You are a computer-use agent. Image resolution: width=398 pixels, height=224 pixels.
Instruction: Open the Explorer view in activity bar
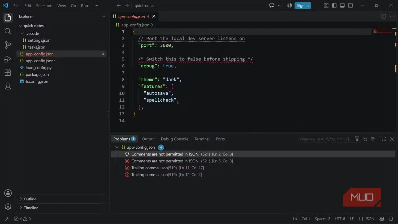[x=8, y=18]
